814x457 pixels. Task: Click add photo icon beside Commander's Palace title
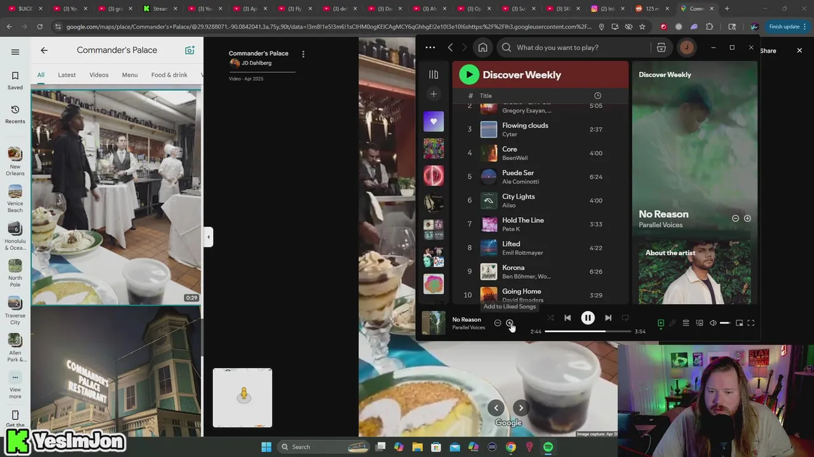click(x=190, y=50)
